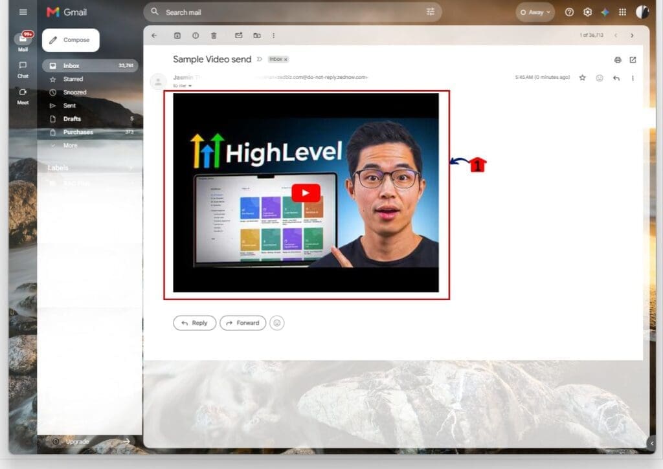Screen dimensions: 663x469
Task: Go to the newer email arrow
Action: (x=616, y=36)
